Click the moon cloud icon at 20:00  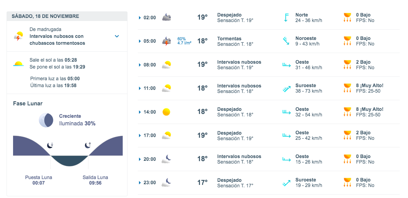[167, 159]
